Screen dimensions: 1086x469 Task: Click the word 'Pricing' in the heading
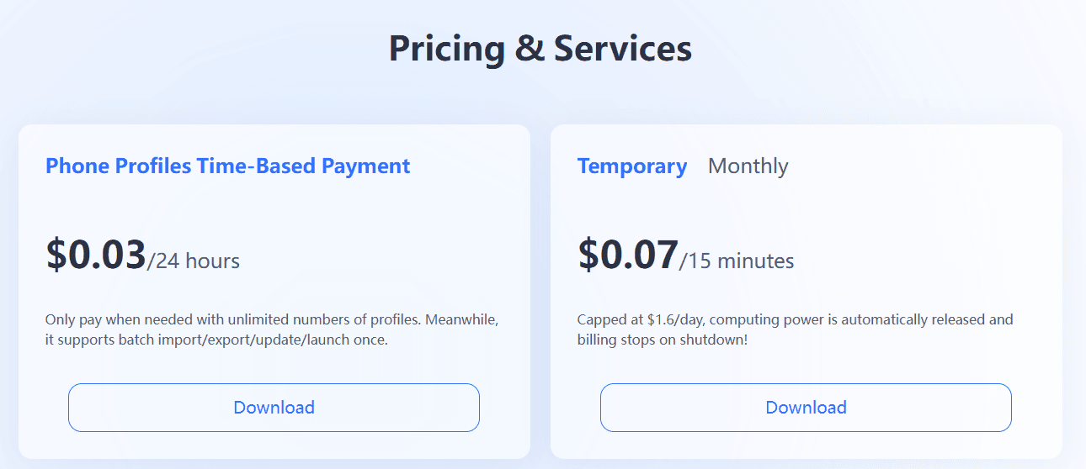pyautogui.click(x=446, y=50)
